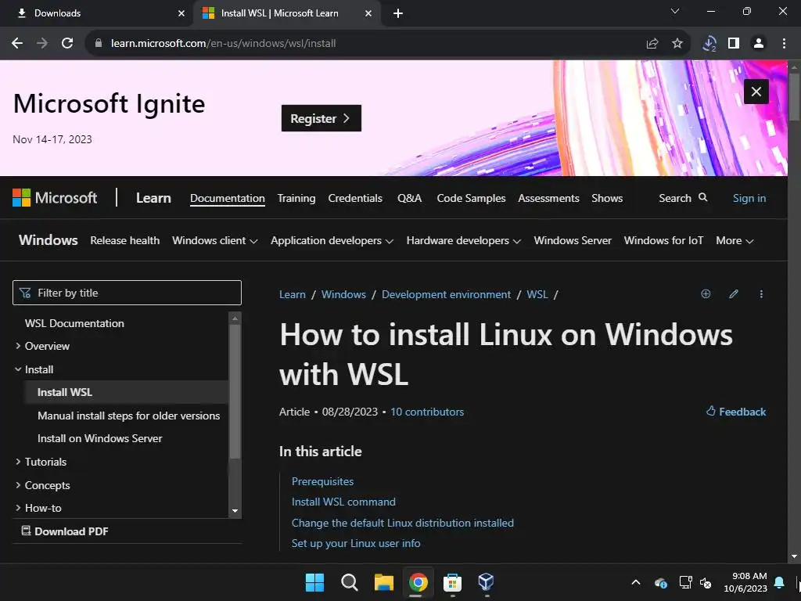Bookmark this tab with star icon
Image resolution: width=801 pixels, height=601 pixels.
[x=677, y=44]
